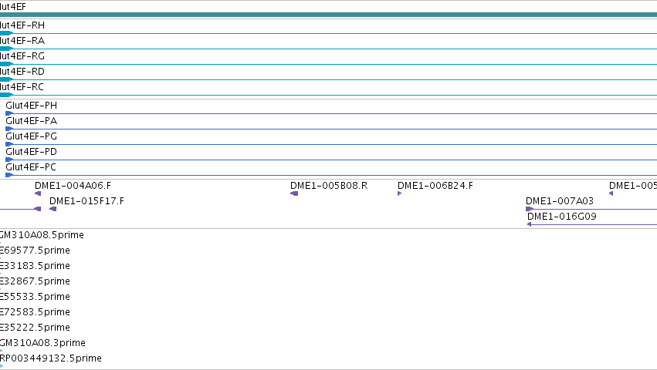The image size is (657, 370).
Task: Select the E35222.5prime EST label
Action: pyautogui.click(x=36, y=328)
